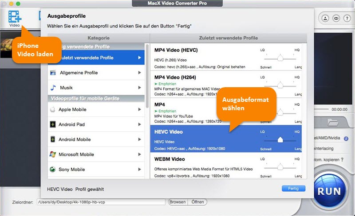
Task: Adjust quality slider for WEBM Video
Action: [280, 167]
